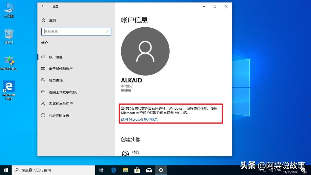Viewport: 311px width, 175px height.
Task: Click the 同步你的设置 sync icon
Action: (43, 115)
